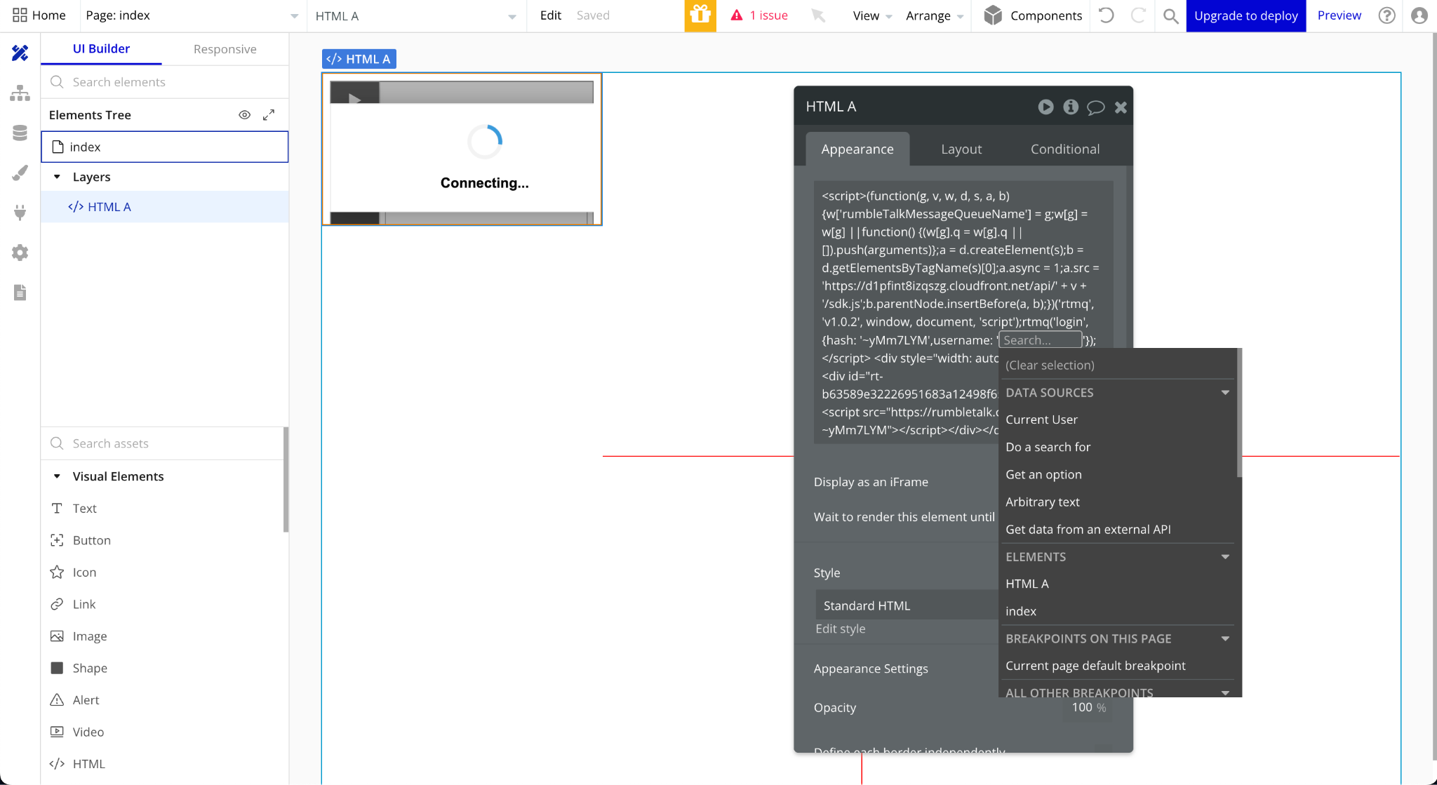Open the View dropdown menu
Screen dimensions: 1437x785
(871, 15)
